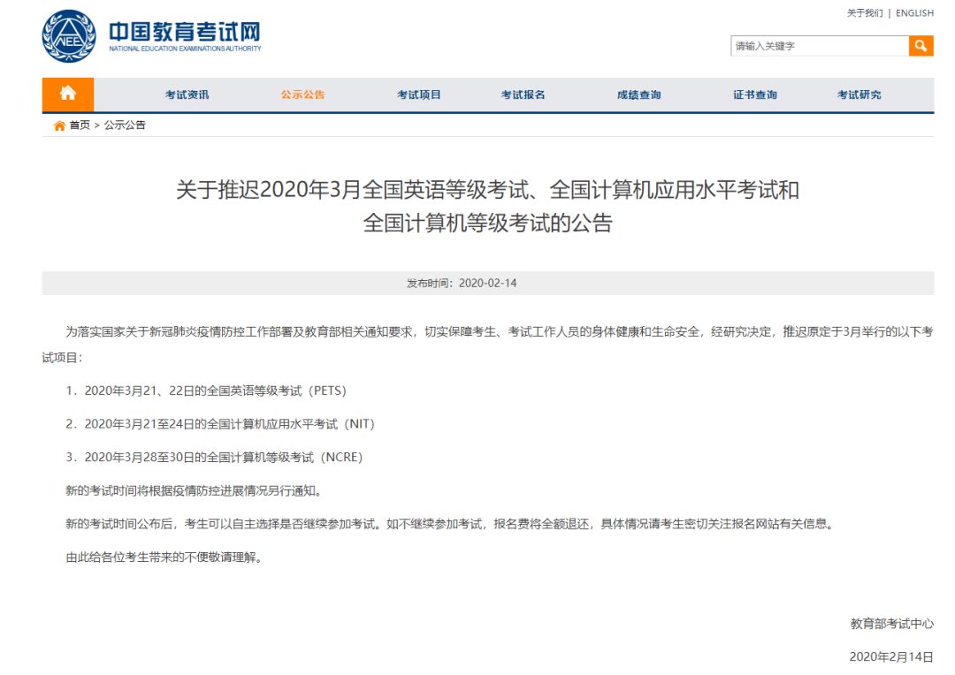
Task: Open the 考试研究 section
Action: [x=859, y=94]
